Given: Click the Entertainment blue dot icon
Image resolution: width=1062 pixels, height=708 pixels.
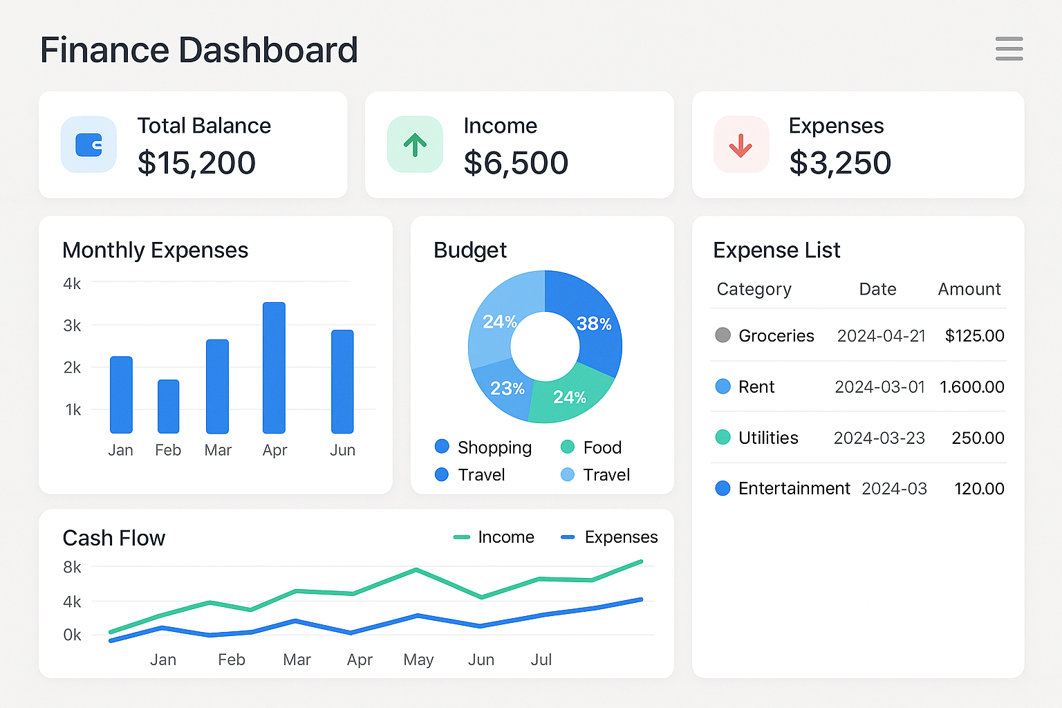Looking at the screenshot, I should pyautogui.click(x=722, y=488).
